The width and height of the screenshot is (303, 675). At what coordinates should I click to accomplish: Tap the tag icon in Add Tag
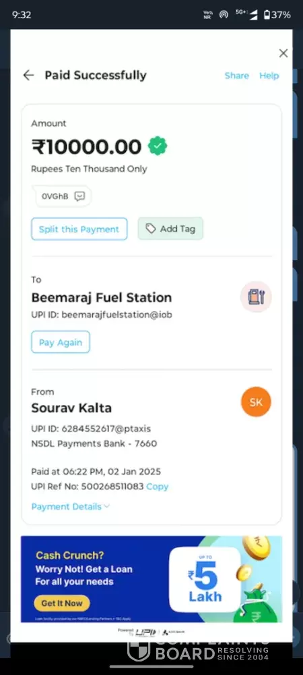[x=151, y=229]
